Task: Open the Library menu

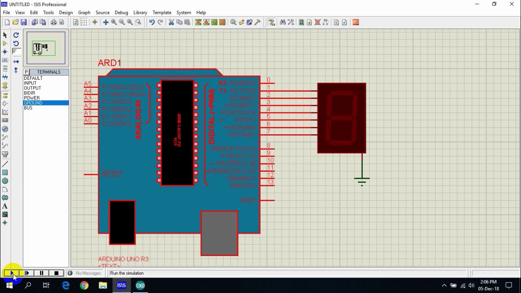Action: pos(140,13)
